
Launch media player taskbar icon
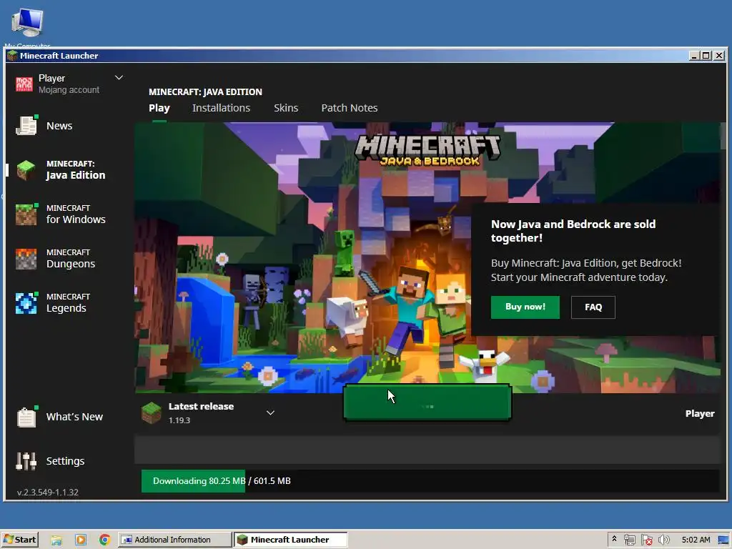point(81,540)
